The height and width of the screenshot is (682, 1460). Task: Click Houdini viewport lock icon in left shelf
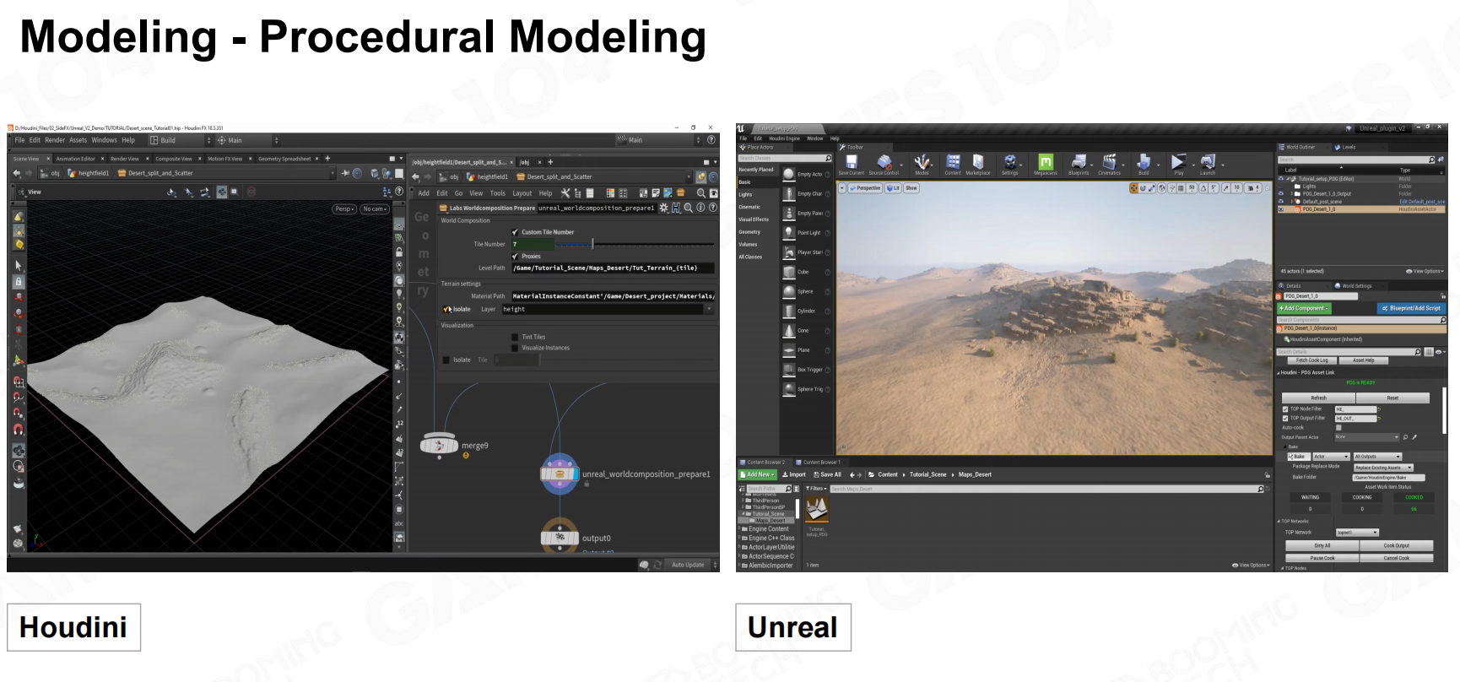click(19, 281)
